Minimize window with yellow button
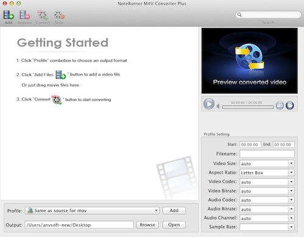This screenshot has height=237, width=304. pyautogui.click(x=12, y=4)
